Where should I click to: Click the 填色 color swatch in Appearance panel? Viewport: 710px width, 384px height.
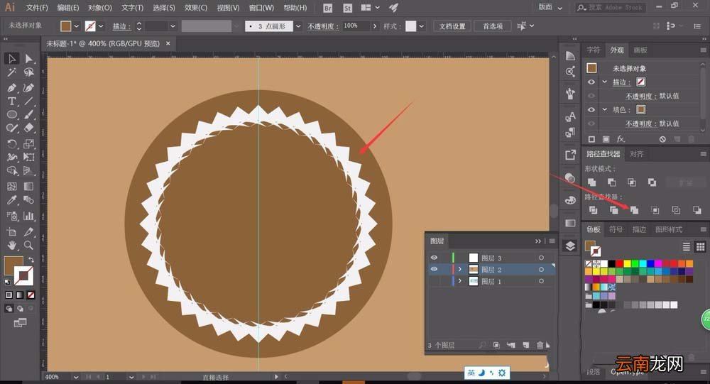[640, 109]
